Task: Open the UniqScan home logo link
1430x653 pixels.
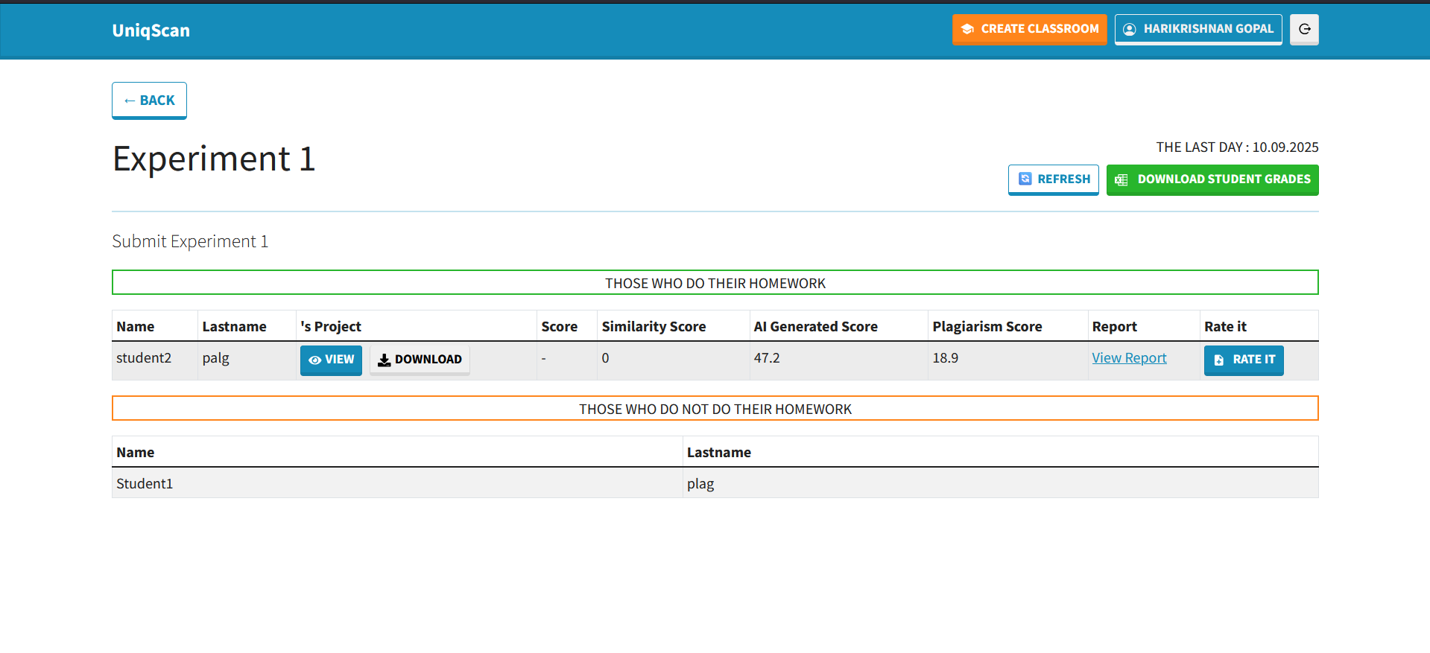Action: tap(151, 31)
